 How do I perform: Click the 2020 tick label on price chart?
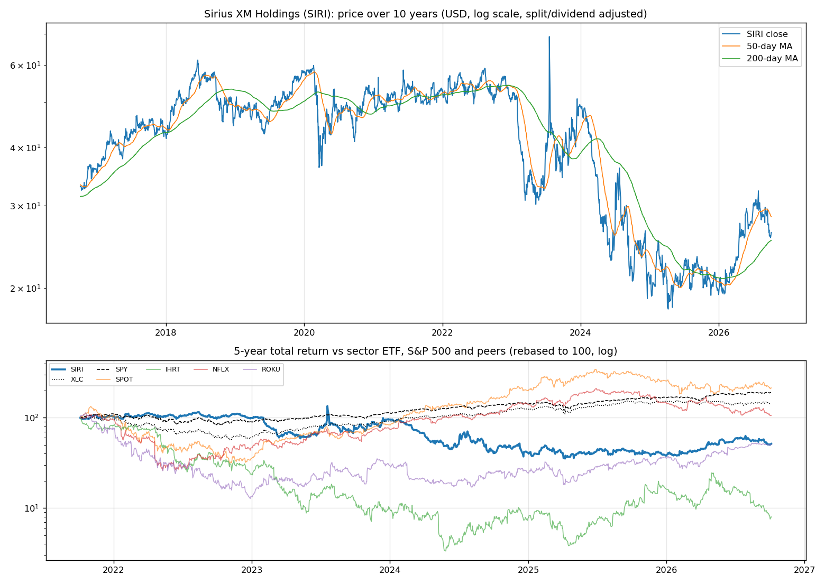pos(304,332)
